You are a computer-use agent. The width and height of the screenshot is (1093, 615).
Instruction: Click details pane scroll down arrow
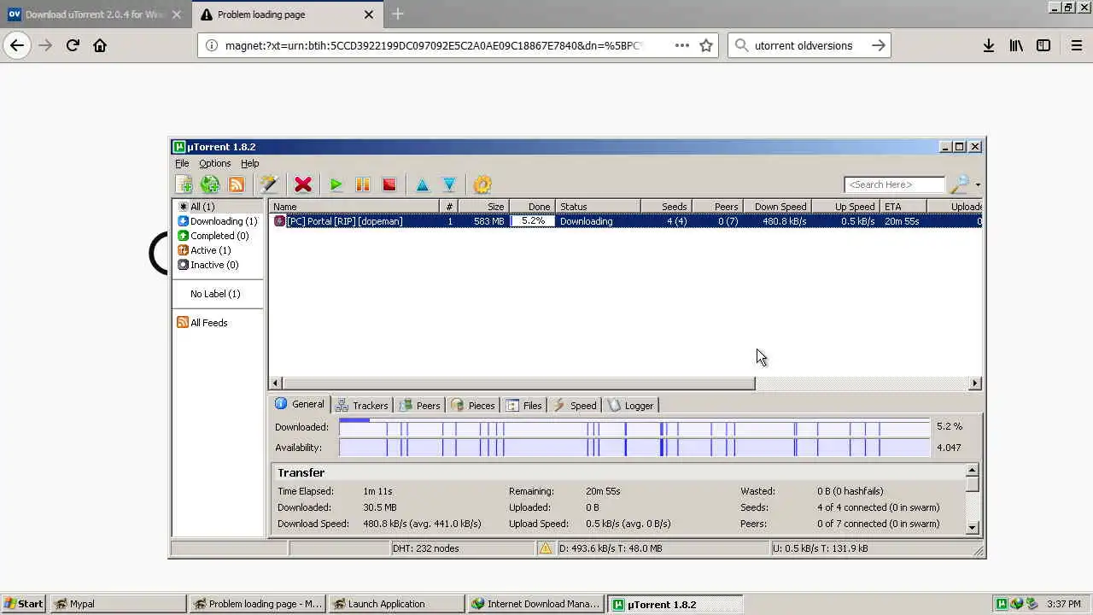[972, 528]
